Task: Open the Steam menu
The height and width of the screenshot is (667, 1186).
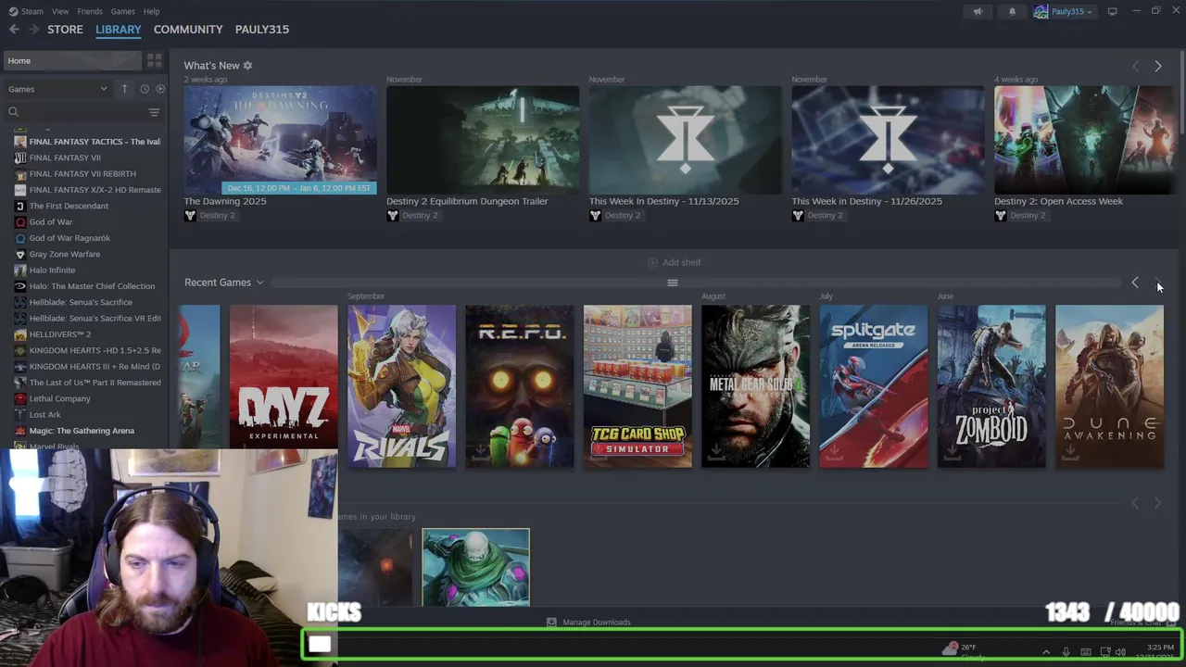Action: pyautogui.click(x=32, y=11)
